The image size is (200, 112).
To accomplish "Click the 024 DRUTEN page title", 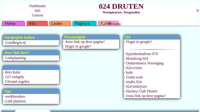I will coord(121,7).
